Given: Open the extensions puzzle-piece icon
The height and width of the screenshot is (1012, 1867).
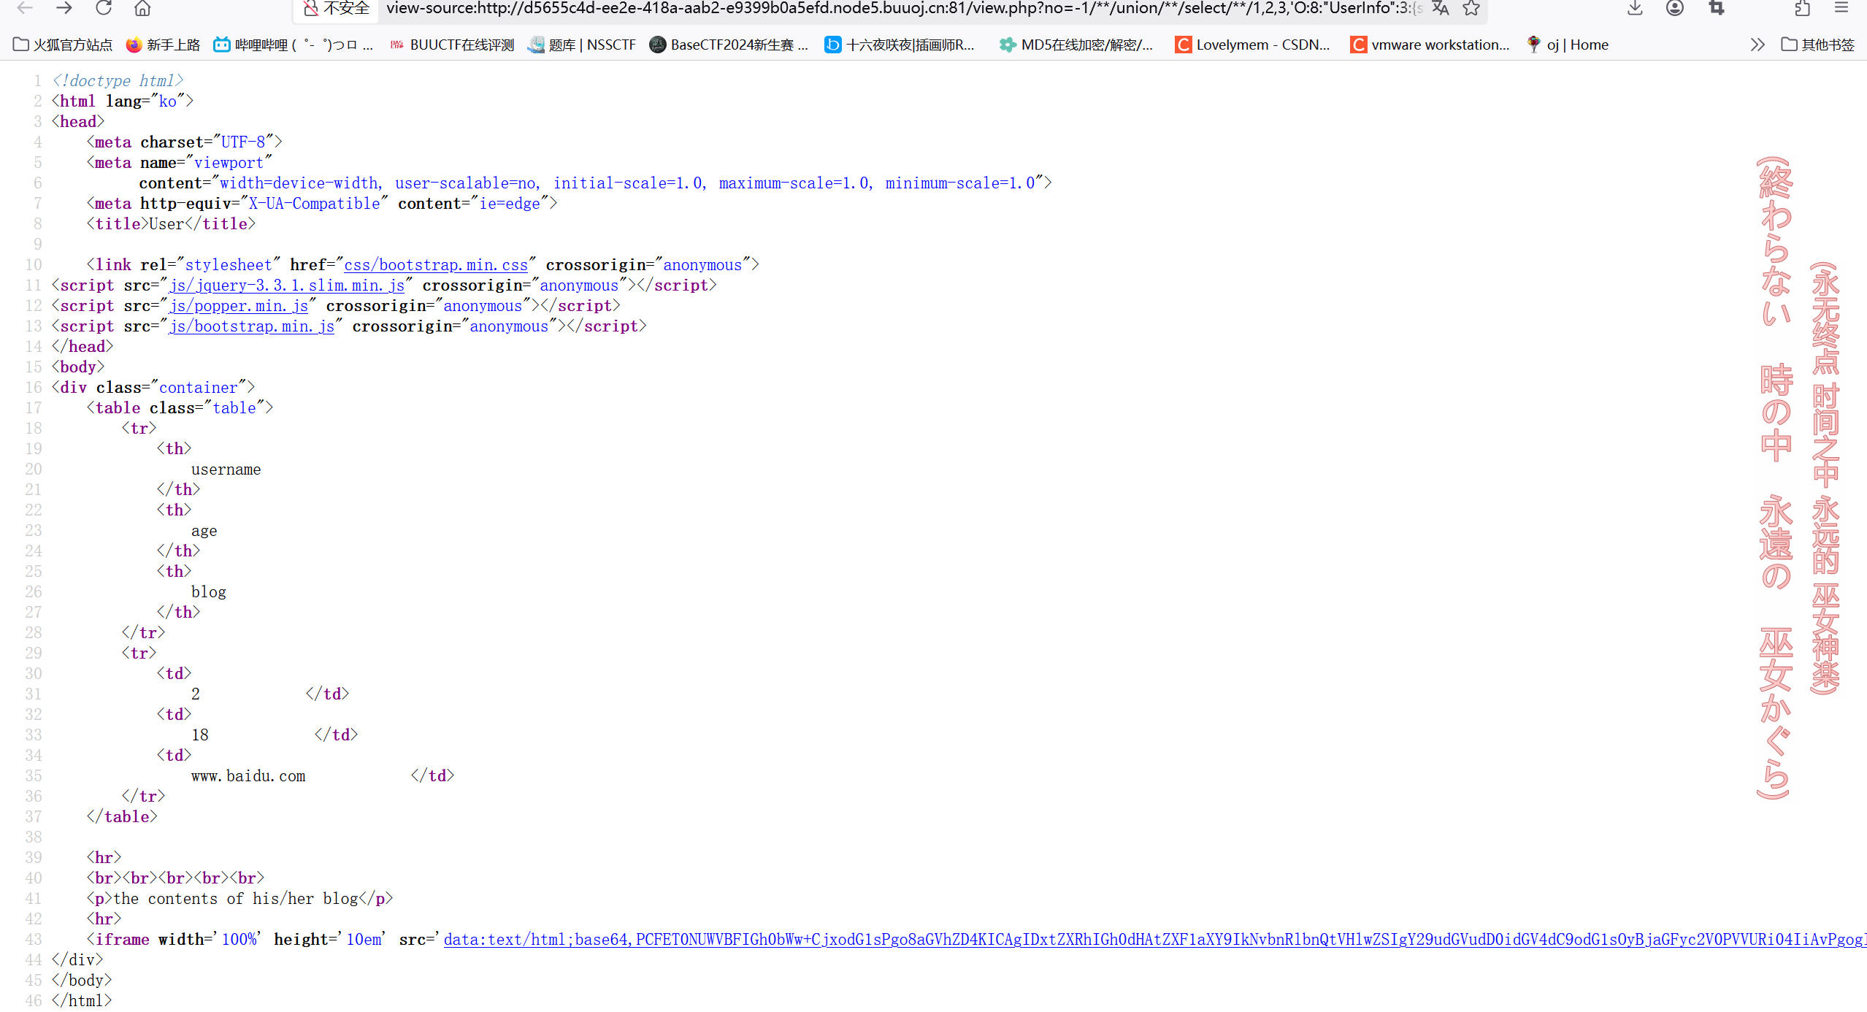Looking at the screenshot, I should (1802, 8).
